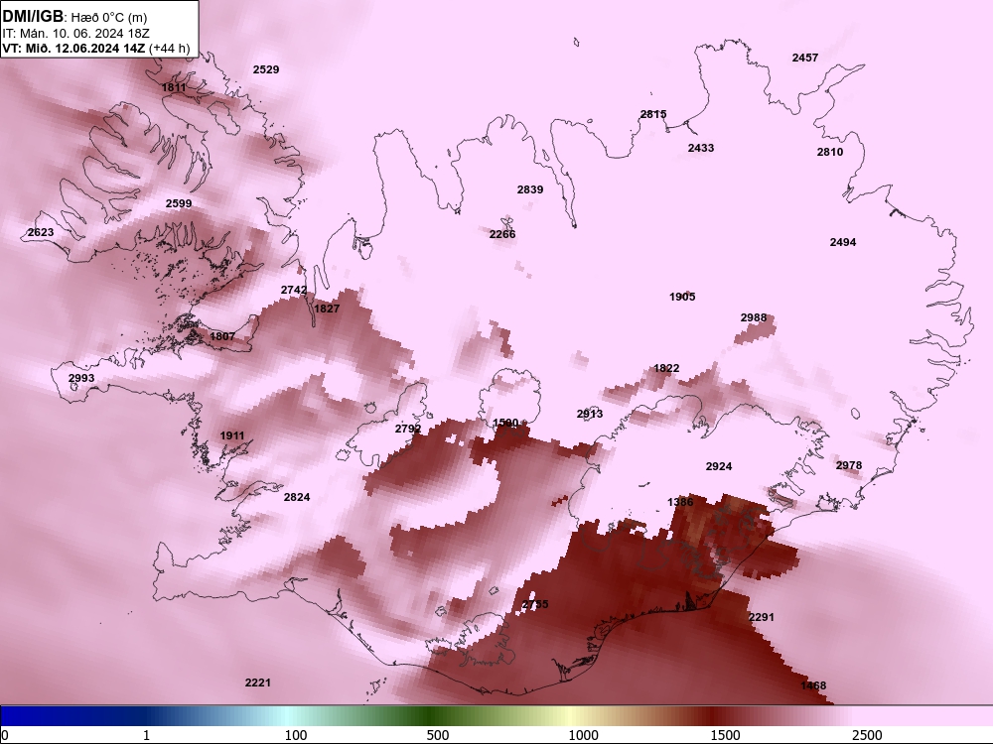This screenshot has width=993, height=744.
Task: Click the map value 2988
Action: [x=754, y=317]
